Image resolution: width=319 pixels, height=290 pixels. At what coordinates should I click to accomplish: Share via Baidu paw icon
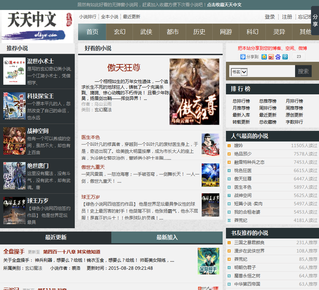coord(278,57)
